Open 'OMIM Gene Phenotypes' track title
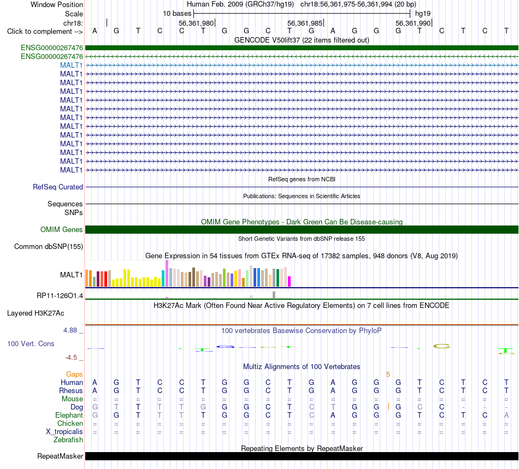Image resolution: width=519 pixels, height=469 pixels. tap(302, 222)
